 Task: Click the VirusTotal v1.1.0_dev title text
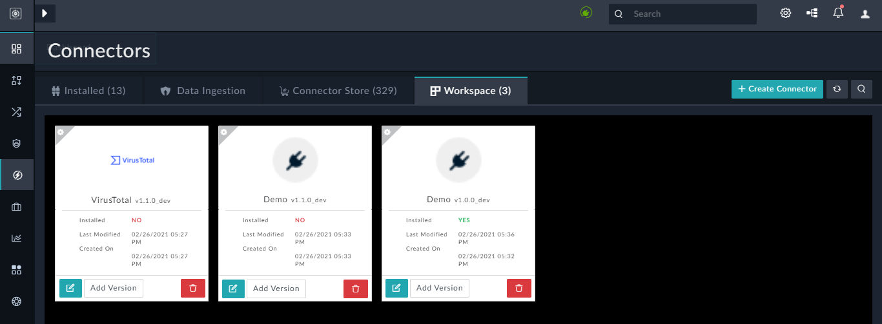pos(132,200)
